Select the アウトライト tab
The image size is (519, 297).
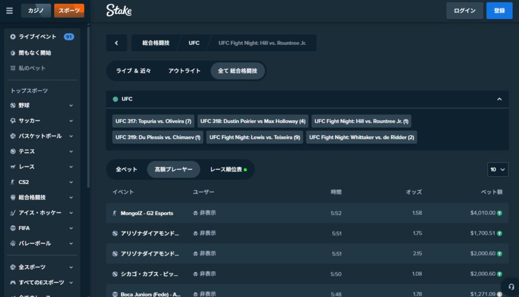pyautogui.click(x=184, y=71)
